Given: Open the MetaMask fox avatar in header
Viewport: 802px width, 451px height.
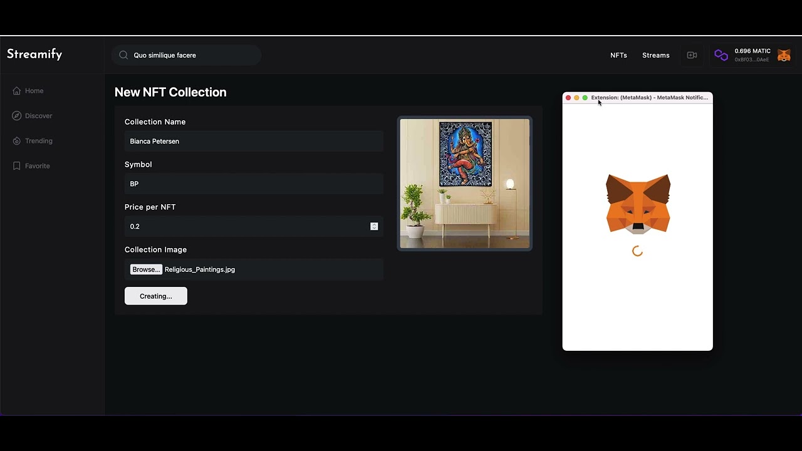Looking at the screenshot, I should pyautogui.click(x=784, y=55).
